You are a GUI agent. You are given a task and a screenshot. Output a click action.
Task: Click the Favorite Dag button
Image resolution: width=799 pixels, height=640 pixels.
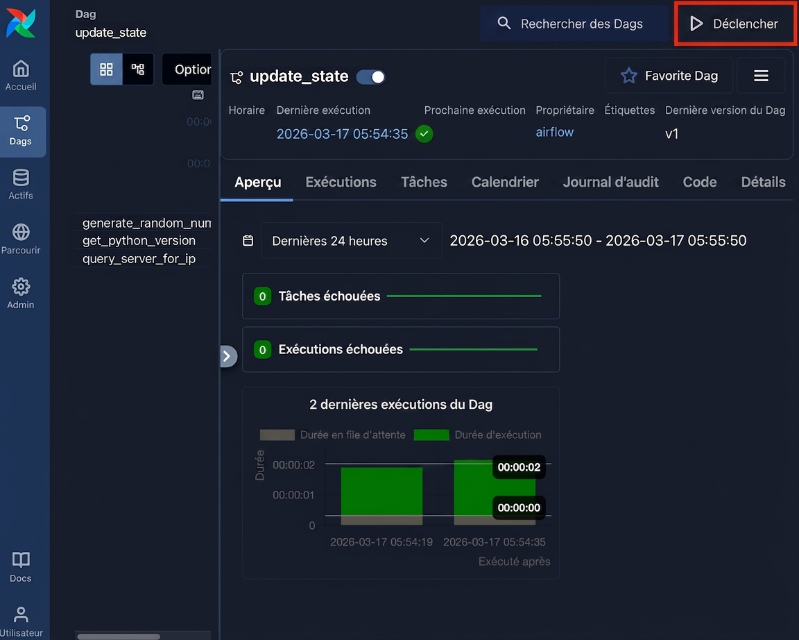pos(669,76)
